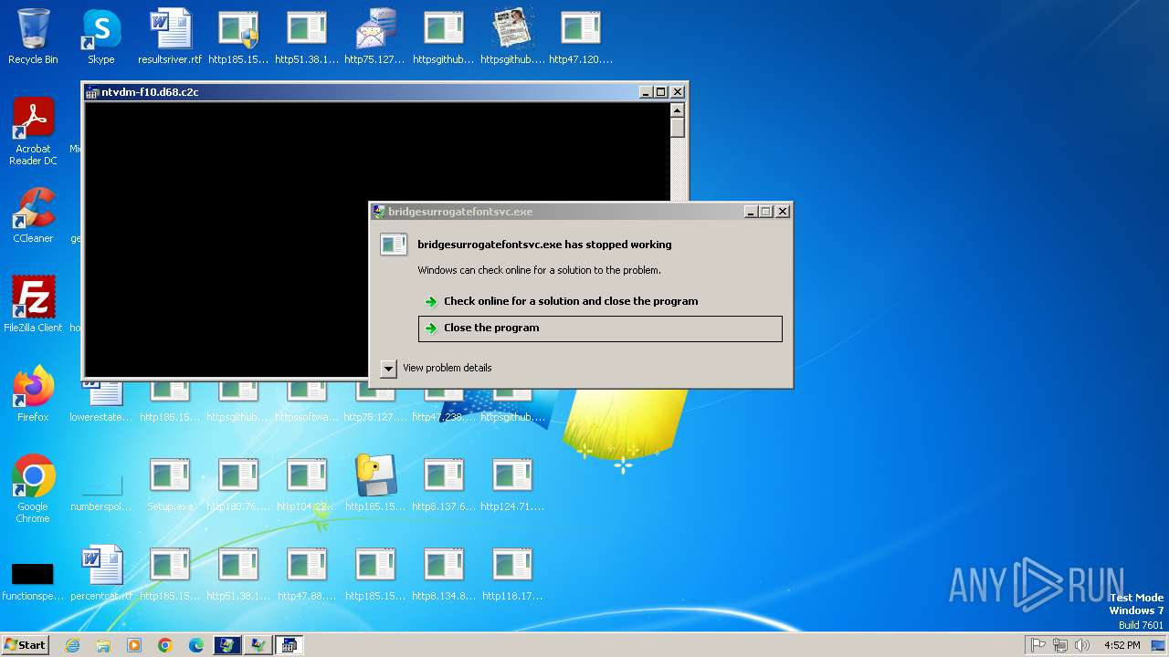Select the http185.15 icon with shield overlay
Image resolution: width=1169 pixels, height=657 pixels.
click(x=238, y=36)
